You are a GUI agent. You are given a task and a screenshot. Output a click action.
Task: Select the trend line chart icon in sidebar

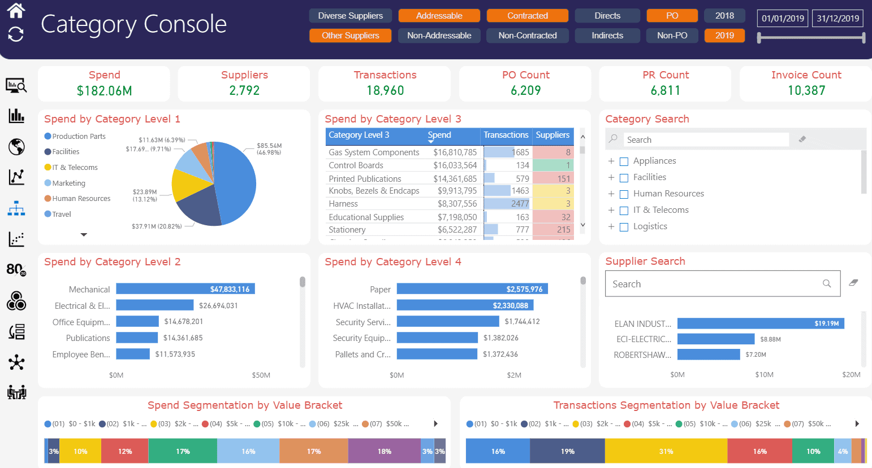pos(16,177)
